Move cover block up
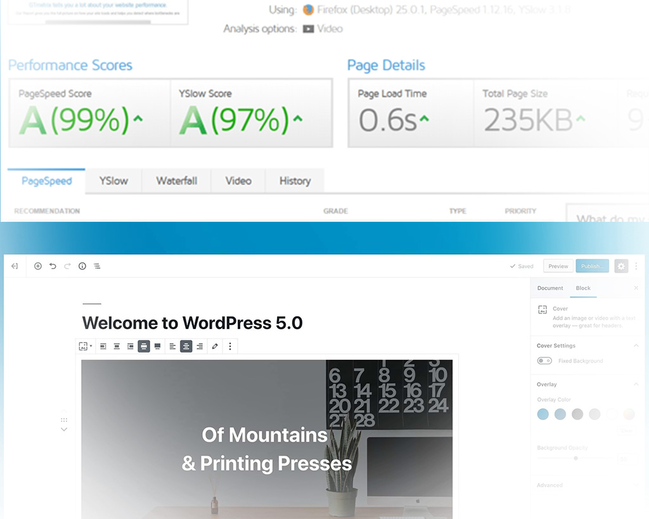Viewport: 649px width, 519px height. (64, 411)
